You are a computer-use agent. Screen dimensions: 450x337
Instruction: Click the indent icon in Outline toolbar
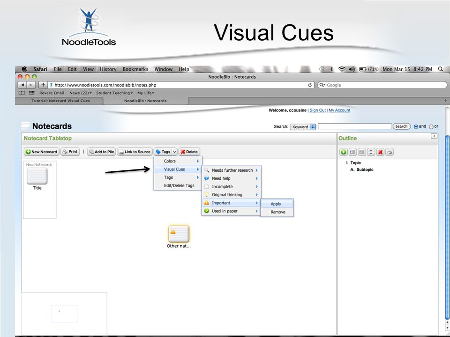click(x=362, y=152)
